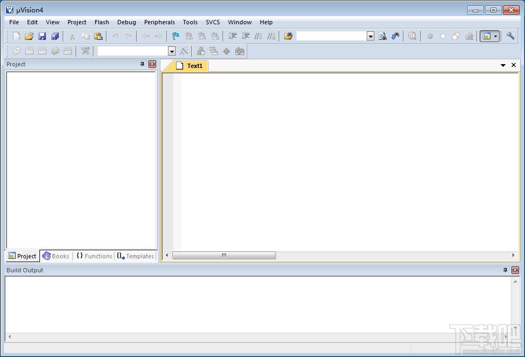This screenshot has width=525, height=357.
Task: Open the Edit menu
Action: (x=32, y=22)
